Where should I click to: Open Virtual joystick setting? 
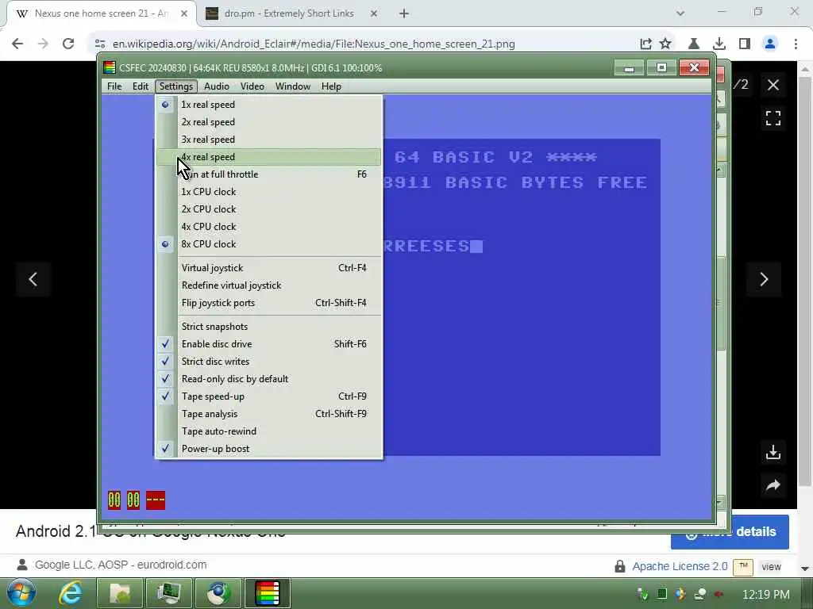[268, 268]
